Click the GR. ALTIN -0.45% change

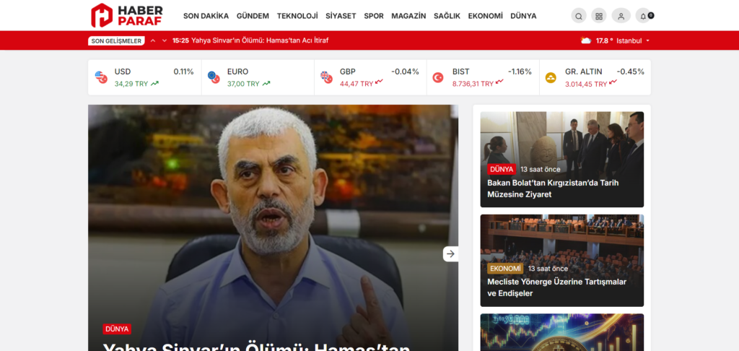(630, 71)
